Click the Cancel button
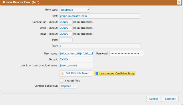 coord(154,99)
